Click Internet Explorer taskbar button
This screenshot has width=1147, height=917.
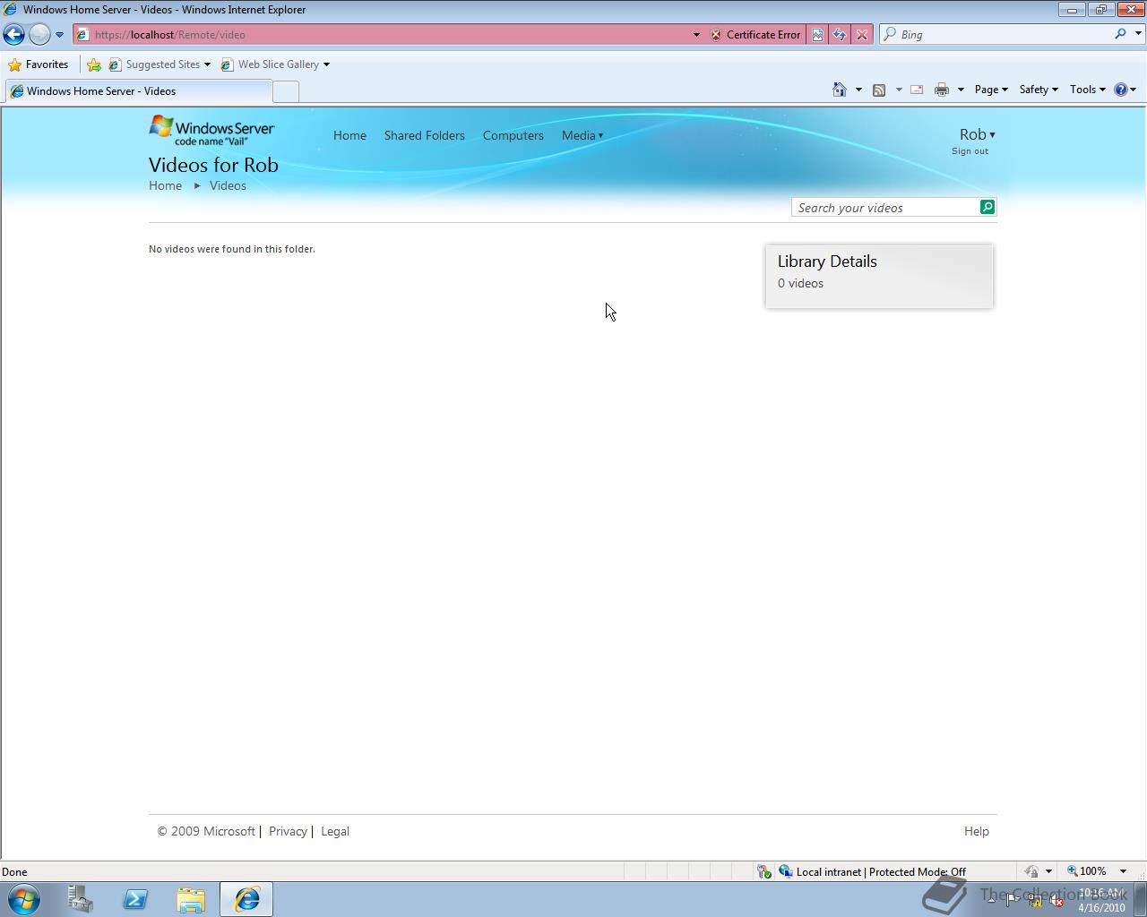tap(246, 899)
